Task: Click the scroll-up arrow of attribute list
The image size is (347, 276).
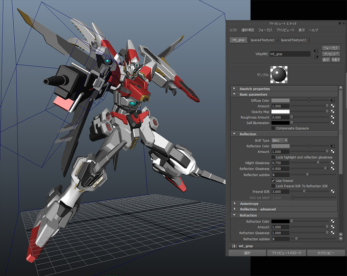Action: pos(341,88)
